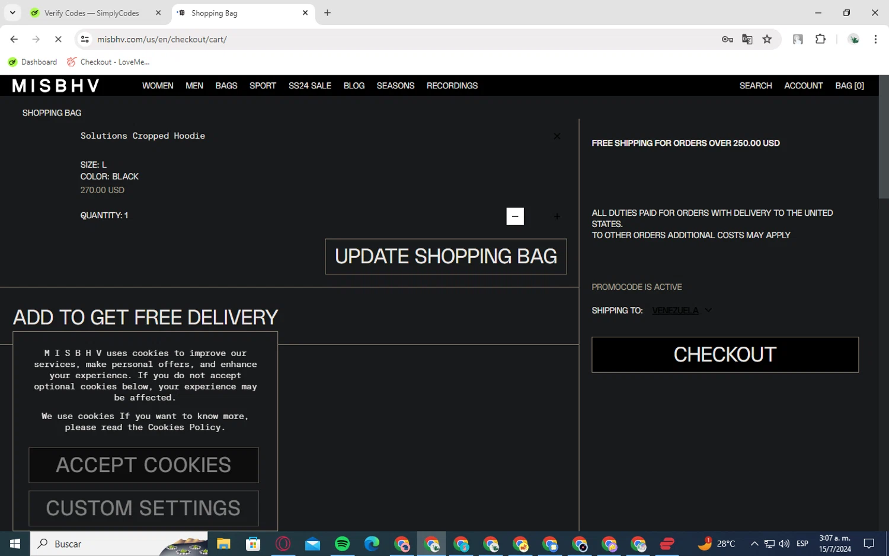The height and width of the screenshot is (556, 889).
Task: Open clock showing 3:07 a. m.
Action: 835,544
